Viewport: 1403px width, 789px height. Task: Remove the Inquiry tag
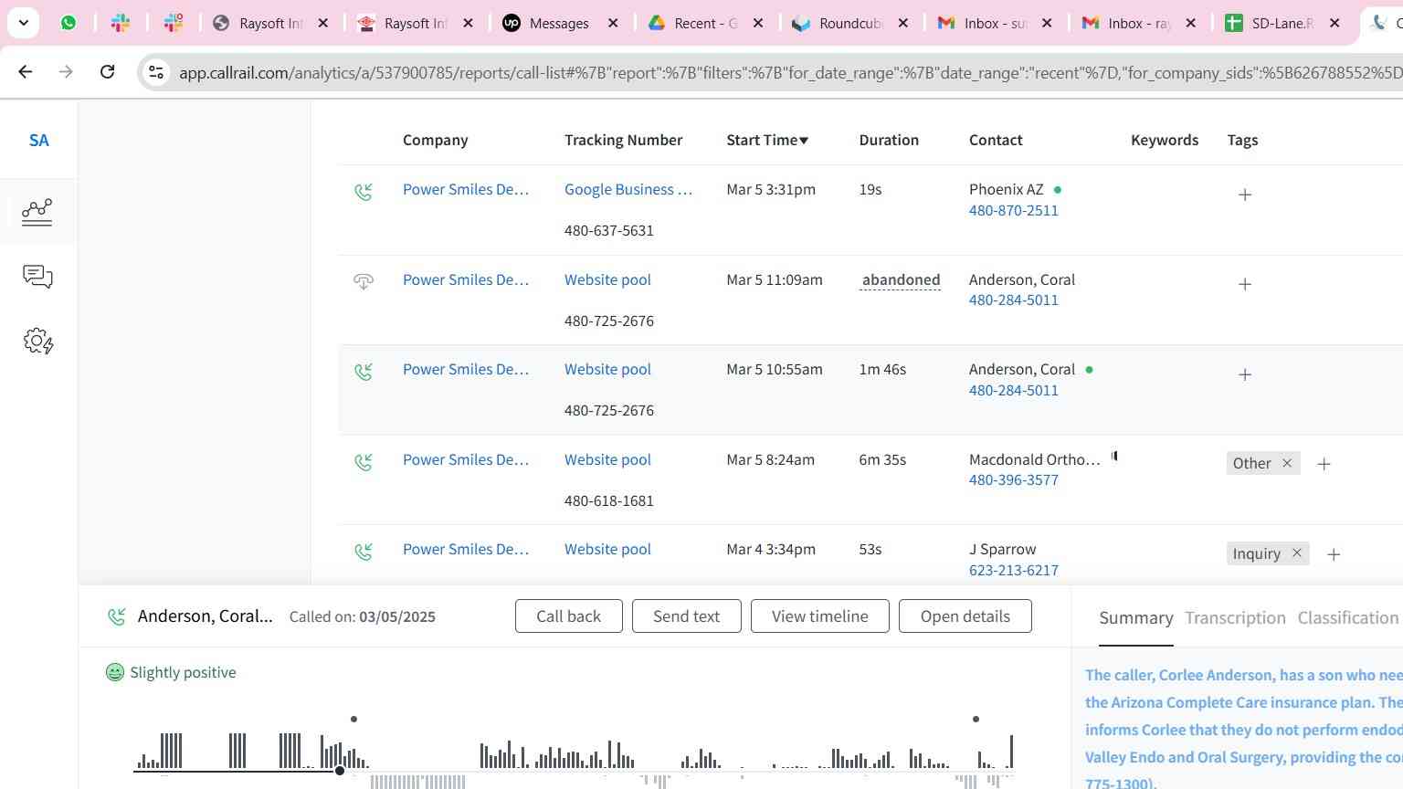[1296, 552]
